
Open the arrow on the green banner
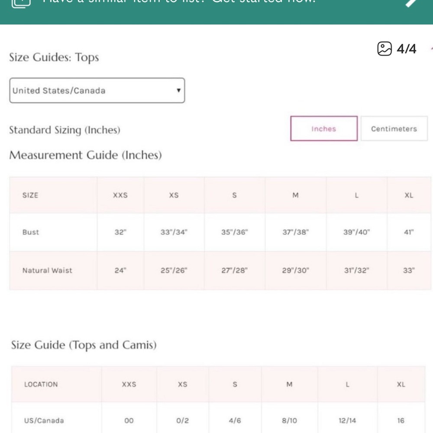click(x=411, y=3)
